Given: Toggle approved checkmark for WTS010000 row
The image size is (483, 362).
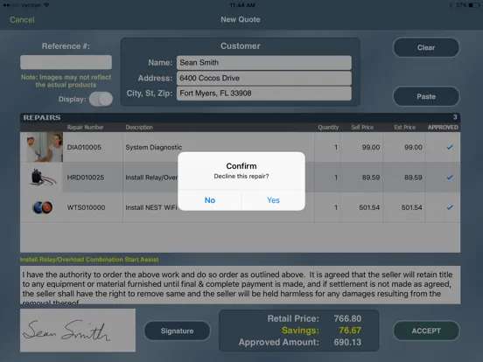Looking at the screenshot, I should point(450,207).
